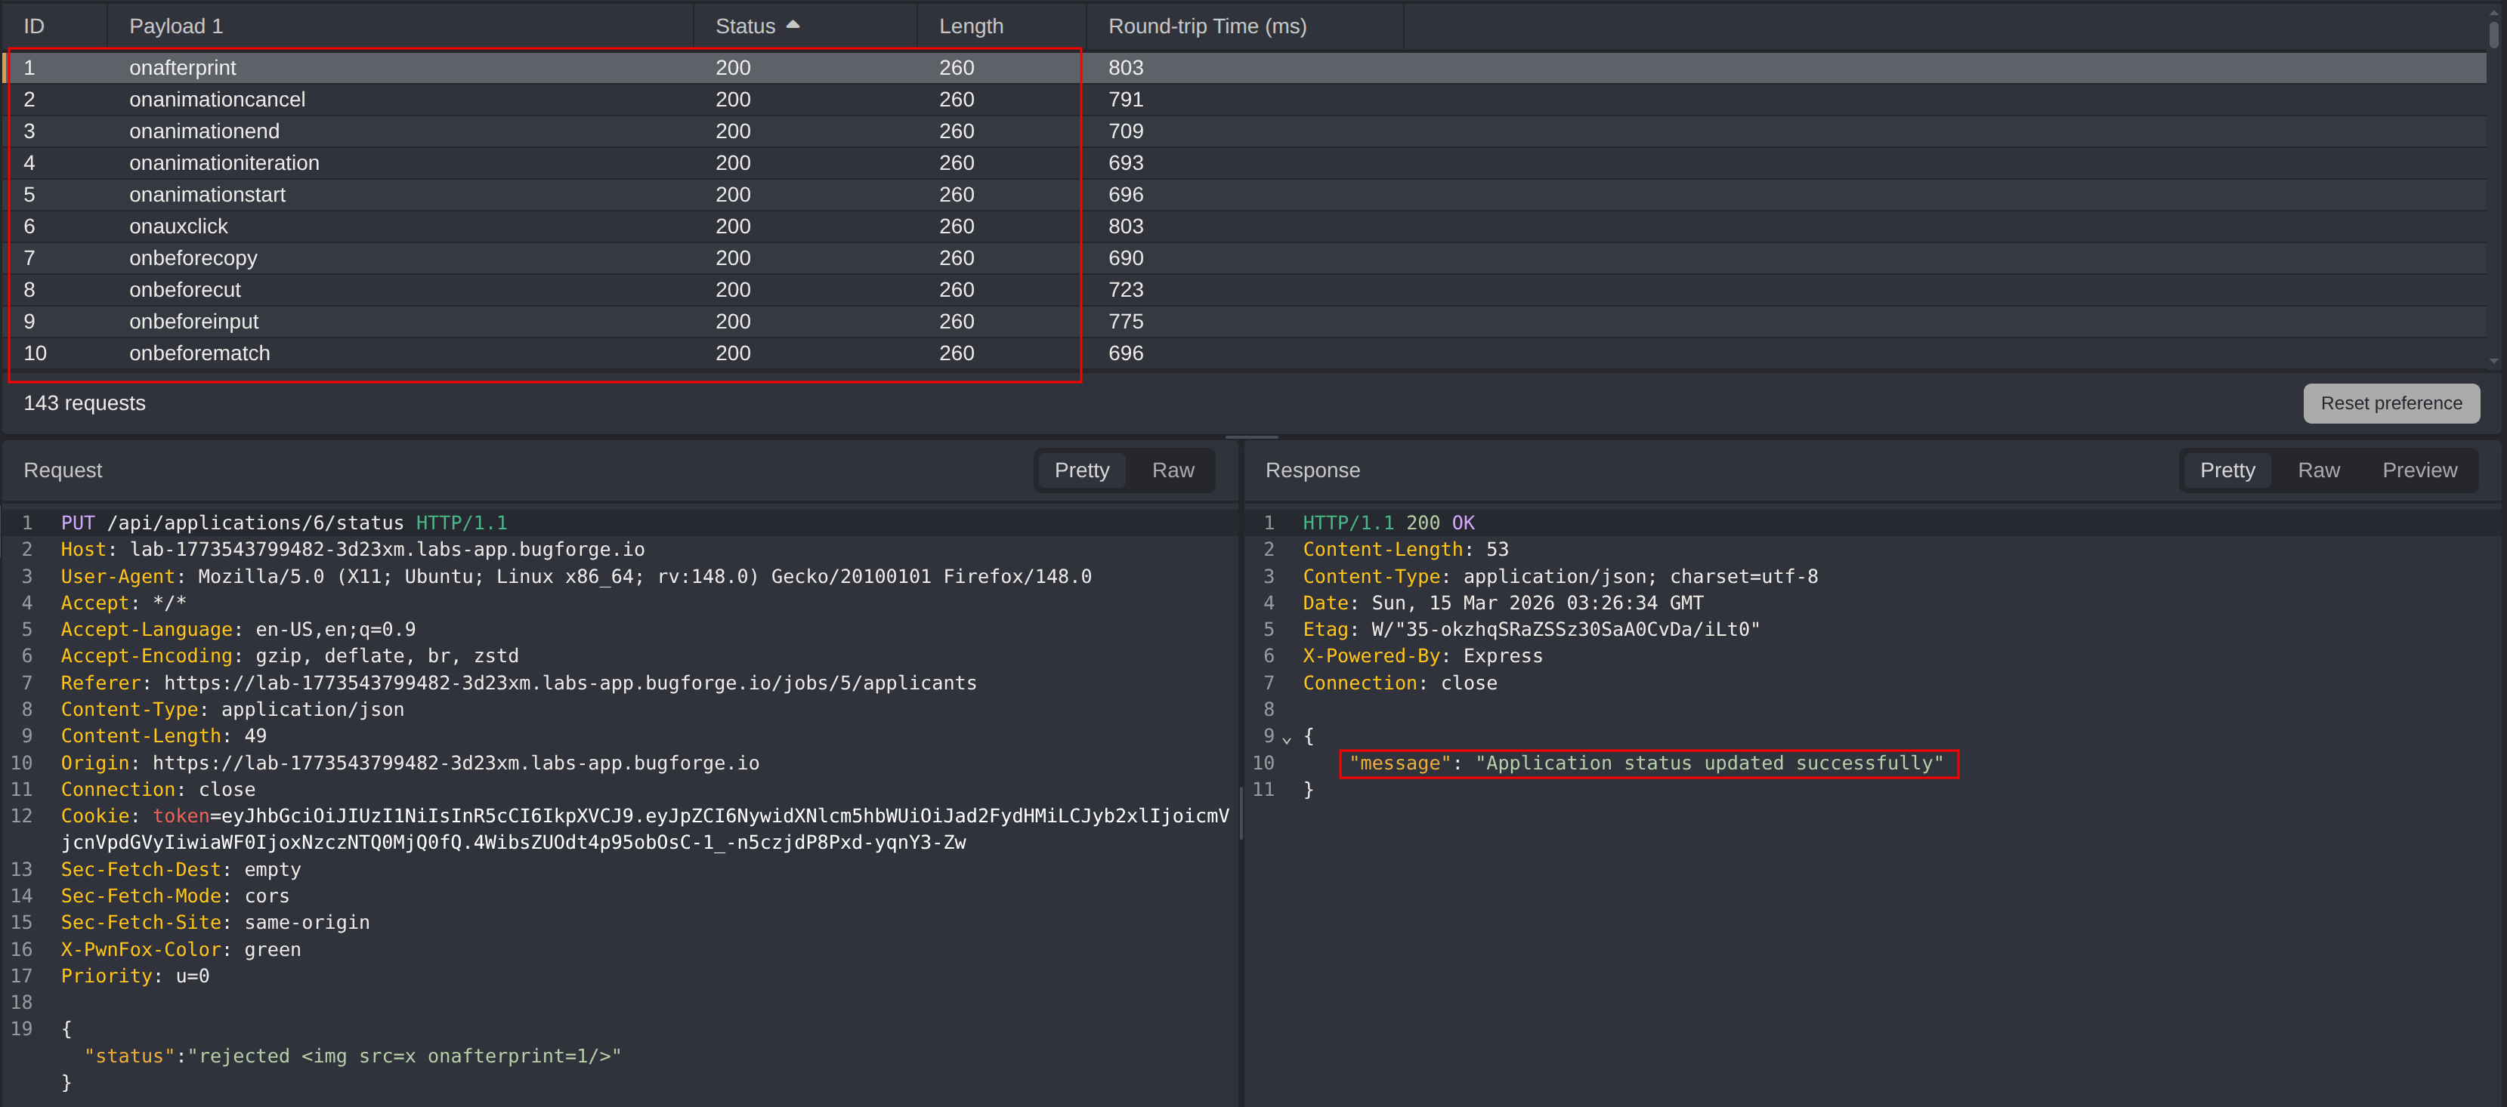Switch the Response panel to Preview view

2420,470
